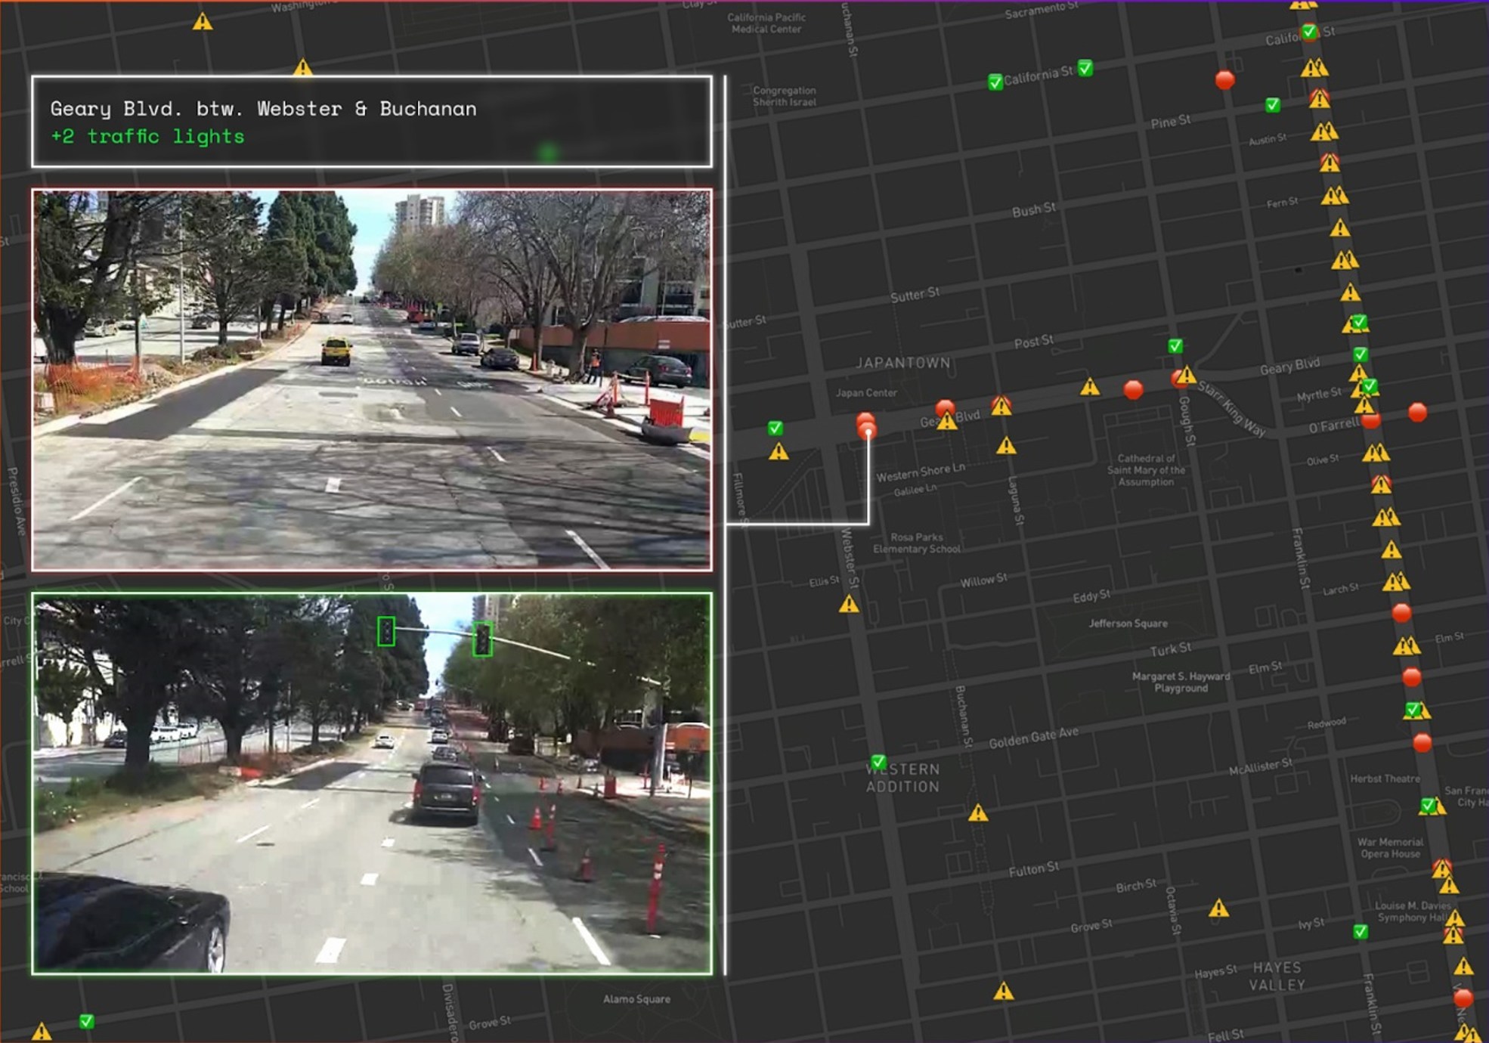Click warning marker on Laguna St below Geary
The width and height of the screenshot is (1489, 1043).
tap(1005, 446)
